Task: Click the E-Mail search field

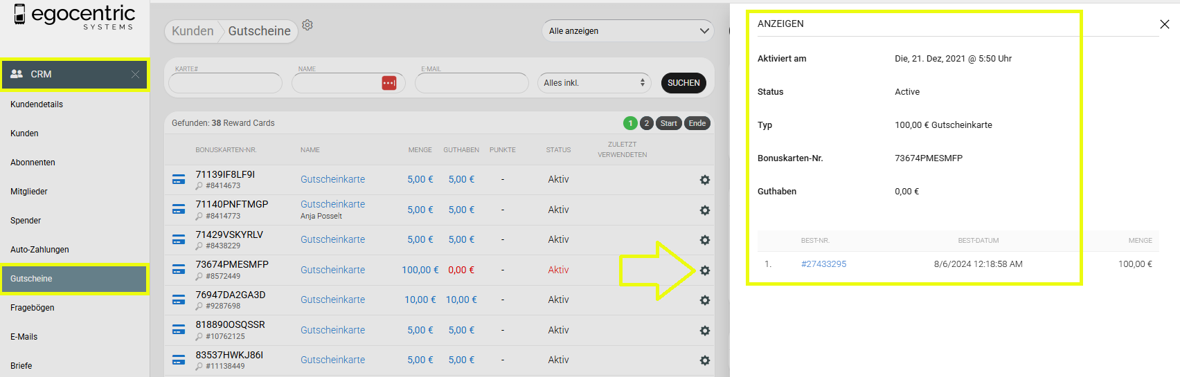Action: coord(472,83)
